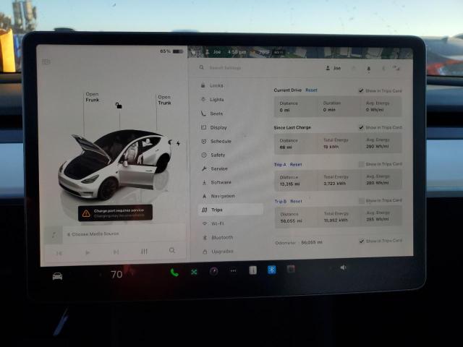Tap the Joe profile in top status bar

click(x=213, y=52)
